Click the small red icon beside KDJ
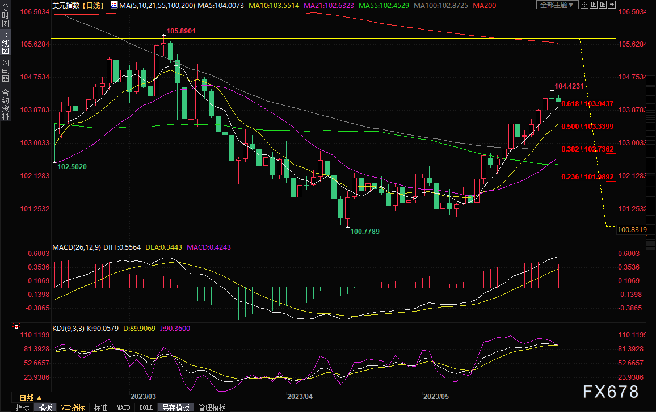 click(x=15, y=327)
